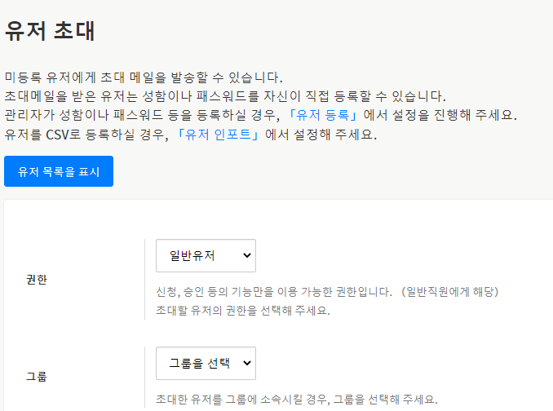Image resolution: width=553 pixels, height=411 pixels.
Task: Click the 권한 field label
Action: point(37,279)
